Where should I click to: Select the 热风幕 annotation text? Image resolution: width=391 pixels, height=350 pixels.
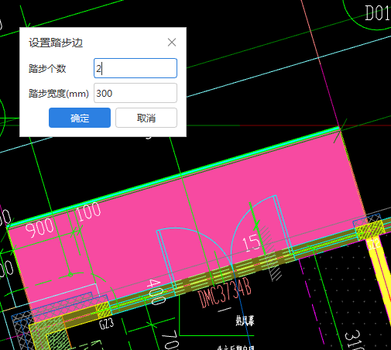tap(245, 321)
